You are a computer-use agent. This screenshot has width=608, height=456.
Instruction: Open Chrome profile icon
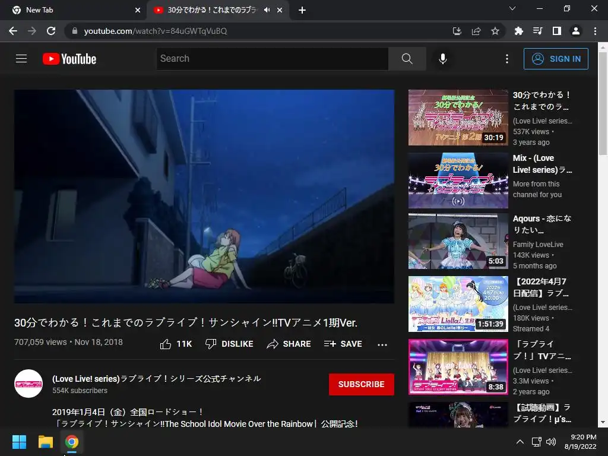(x=576, y=31)
